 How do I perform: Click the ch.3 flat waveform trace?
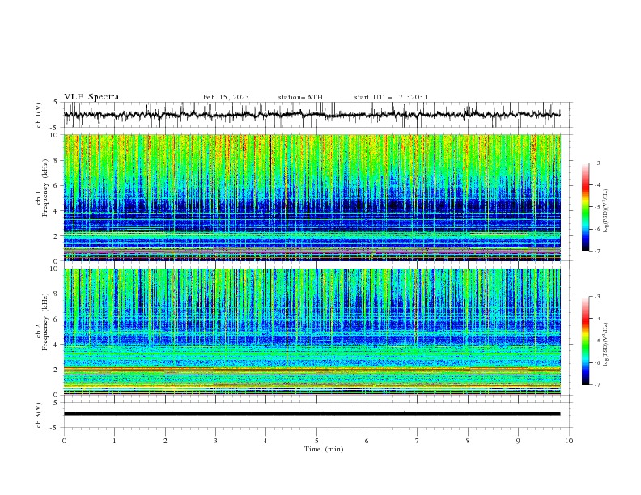(x=312, y=414)
